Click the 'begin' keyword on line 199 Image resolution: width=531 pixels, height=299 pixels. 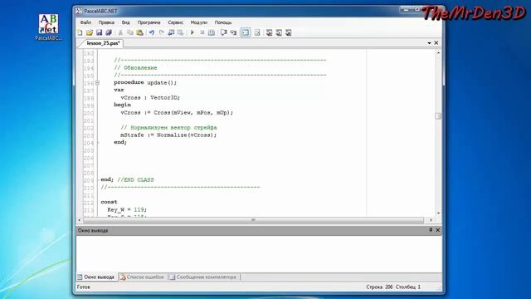tap(122, 105)
